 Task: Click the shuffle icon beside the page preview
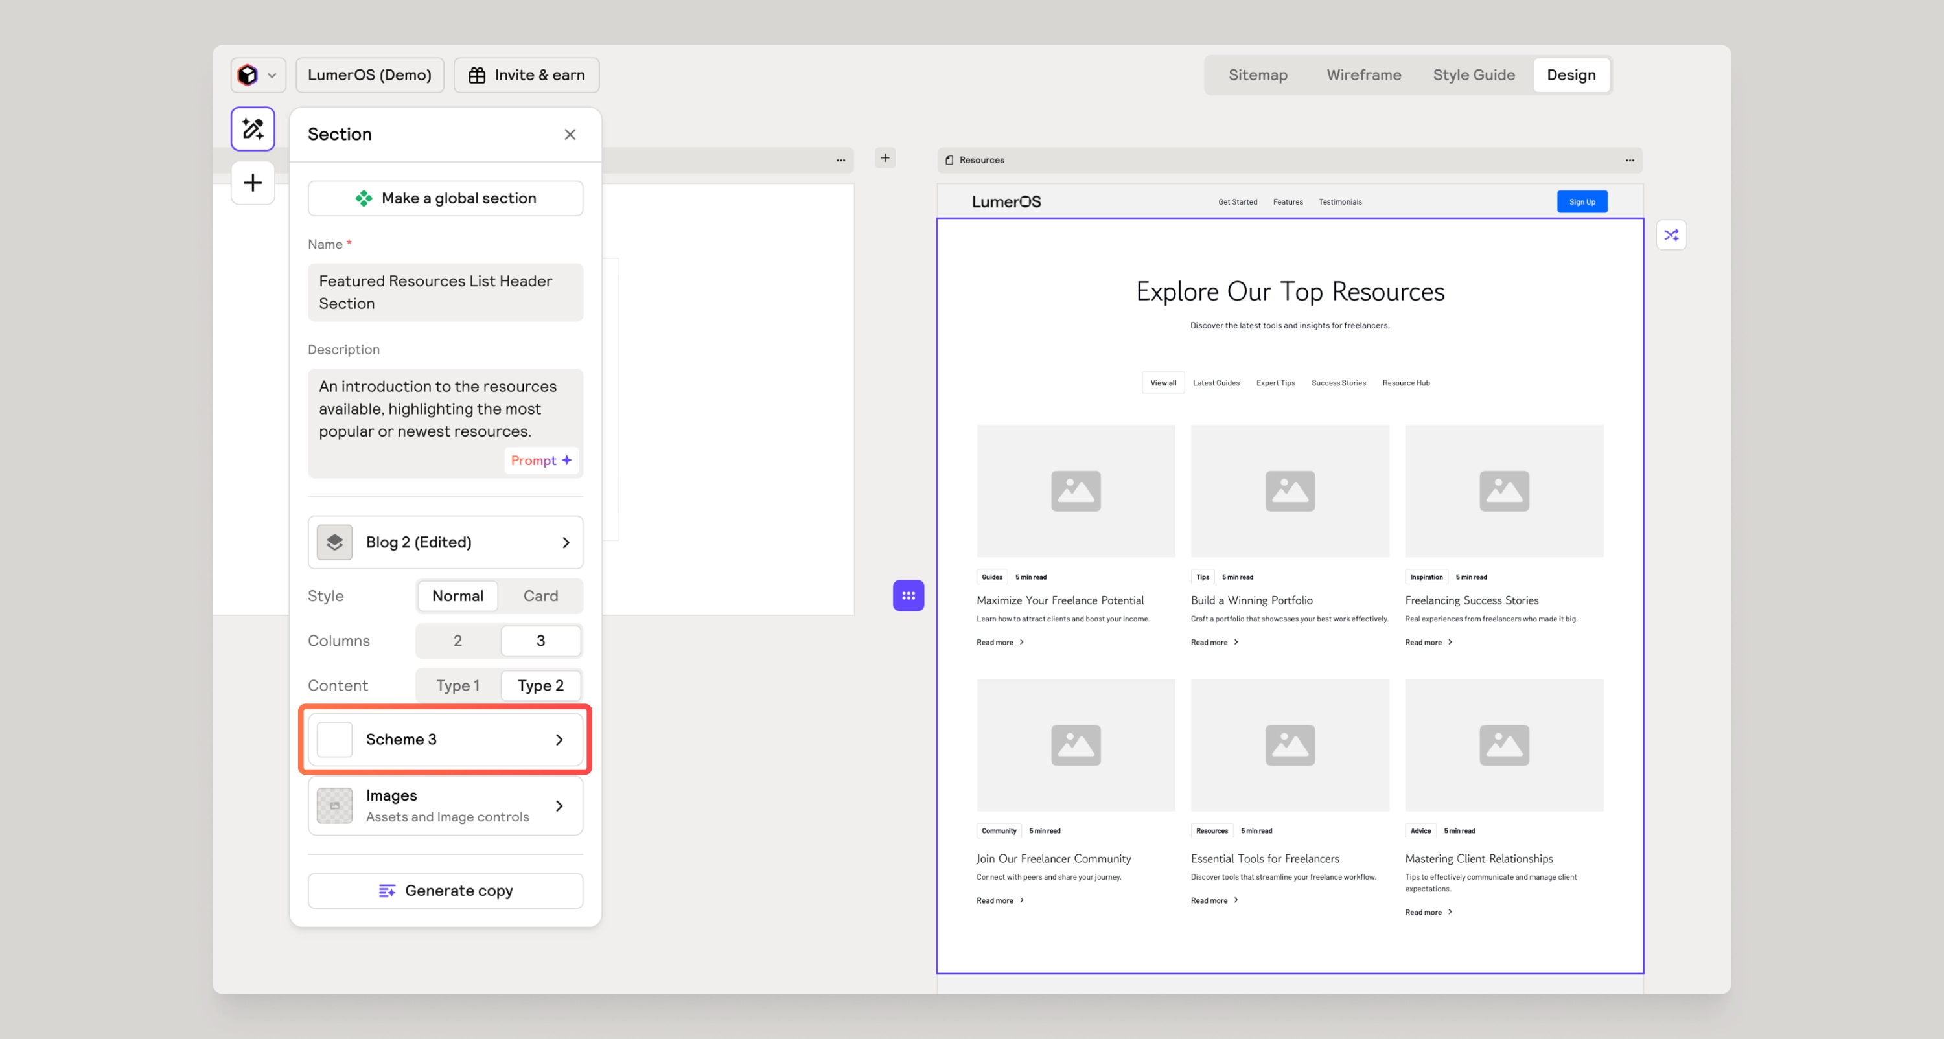pos(1671,234)
